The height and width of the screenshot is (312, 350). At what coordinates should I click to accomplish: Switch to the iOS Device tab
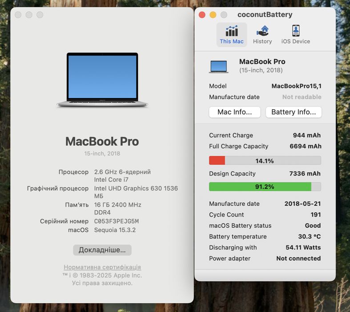296,35
